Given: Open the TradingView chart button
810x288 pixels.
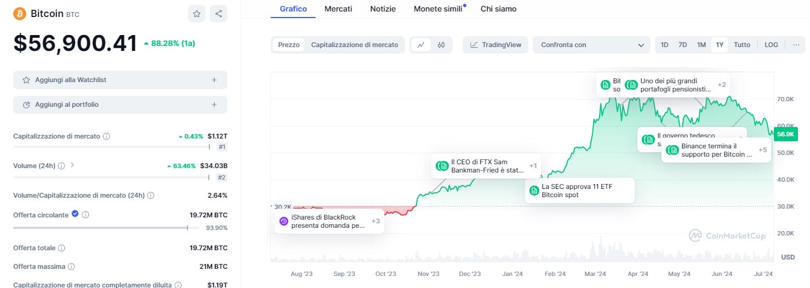Looking at the screenshot, I should [495, 45].
